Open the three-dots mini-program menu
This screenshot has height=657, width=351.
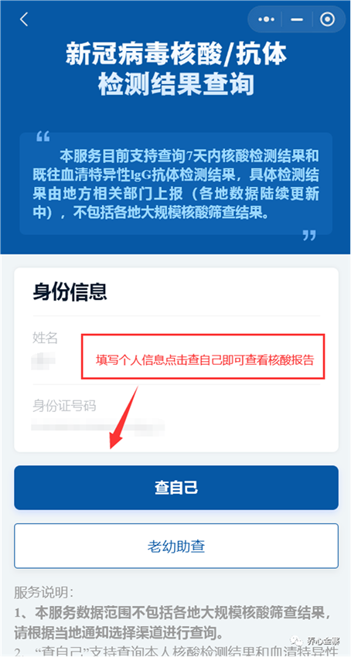[266, 19]
